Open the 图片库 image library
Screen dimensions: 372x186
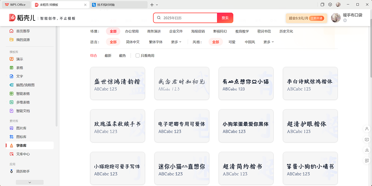pos(20,128)
